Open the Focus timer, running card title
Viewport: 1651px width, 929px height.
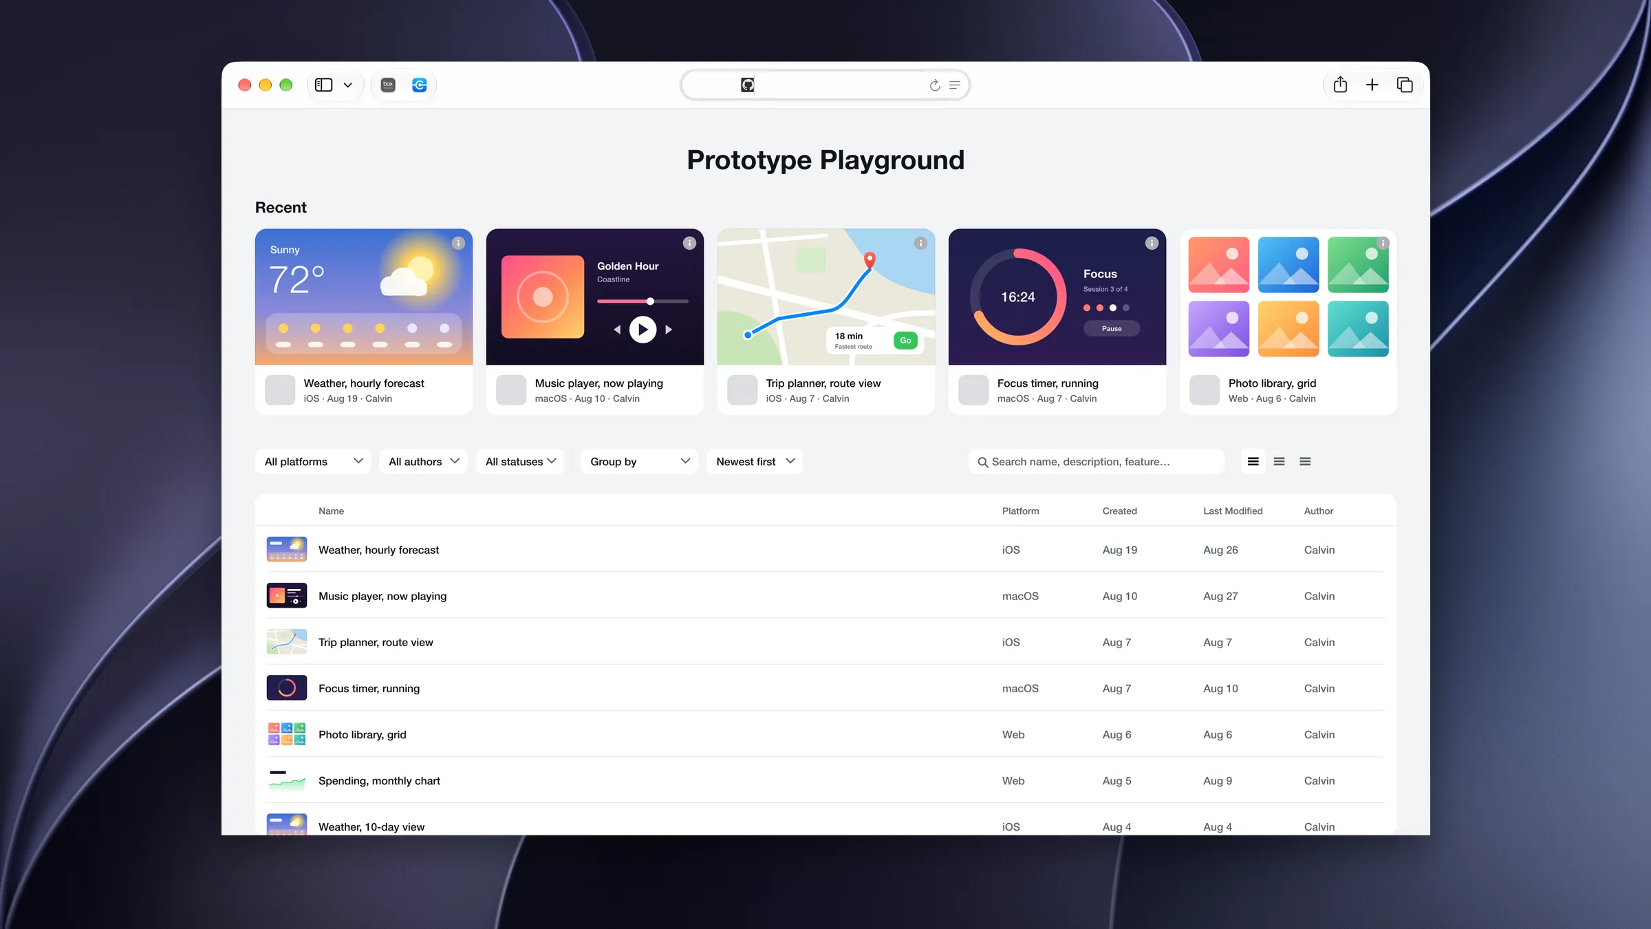[x=1048, y=383]
